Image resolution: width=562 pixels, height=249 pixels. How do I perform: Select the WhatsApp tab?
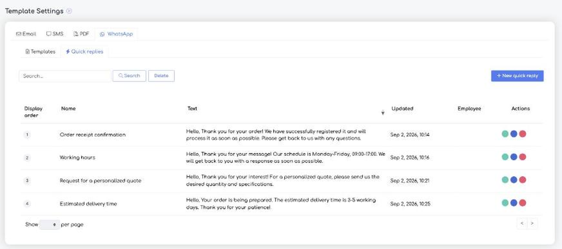(116, 34)
